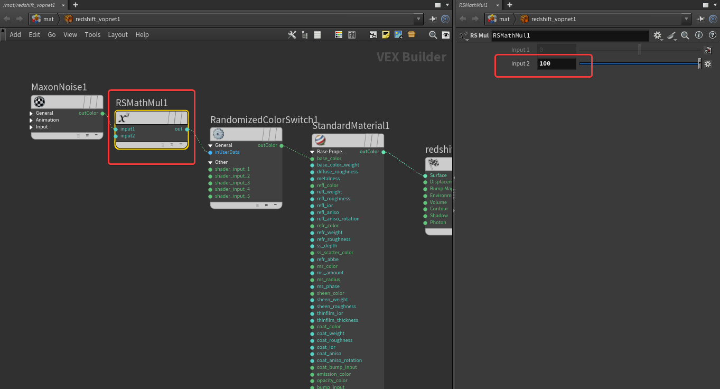Open the network editor Help menu

click(x=142, y=35)
